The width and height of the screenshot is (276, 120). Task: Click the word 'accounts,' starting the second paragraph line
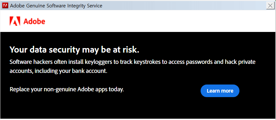pos(21,71)
